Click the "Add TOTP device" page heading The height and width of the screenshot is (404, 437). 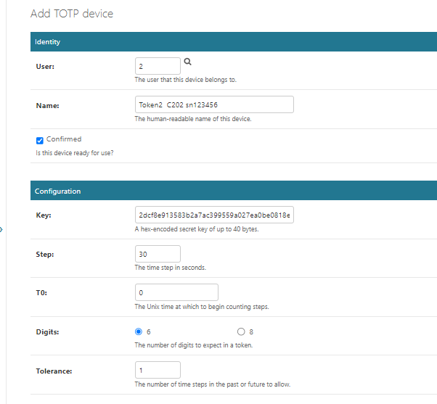[71, 14]
